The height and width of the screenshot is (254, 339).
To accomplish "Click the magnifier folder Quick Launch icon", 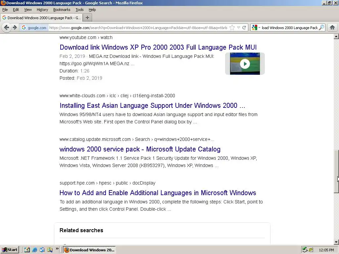I will [50, 250].
